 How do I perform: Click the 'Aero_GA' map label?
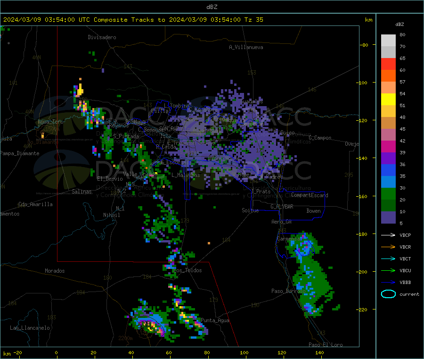coord(282,222)
